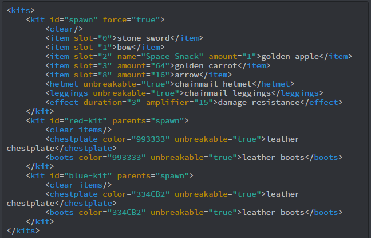Click the amount="64" attribute
Screen dimensions: 371x238
point(143,65)
